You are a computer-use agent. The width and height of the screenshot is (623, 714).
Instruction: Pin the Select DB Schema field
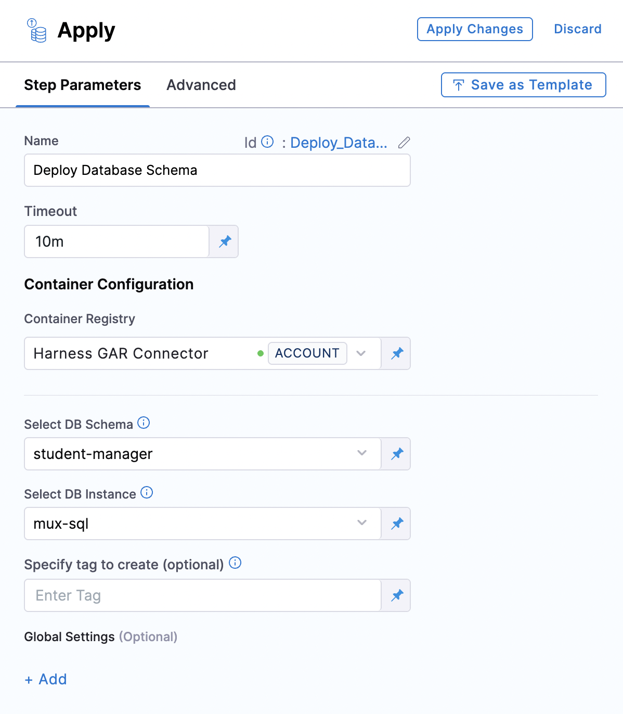(x=396, y=453)
